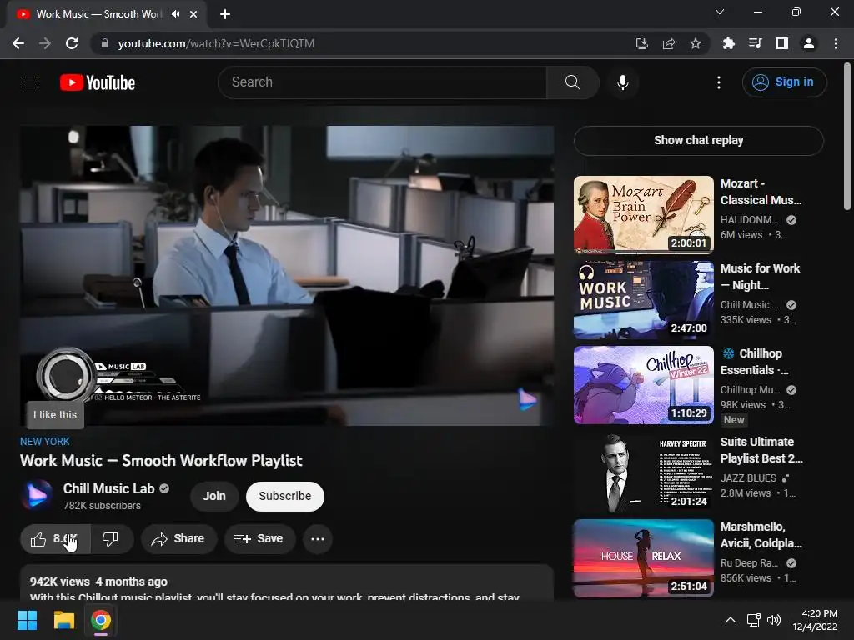The width and height of the screenshot is (854, 640).
Task: Join the Chill Music Lab channel
Action: (214, 497)
